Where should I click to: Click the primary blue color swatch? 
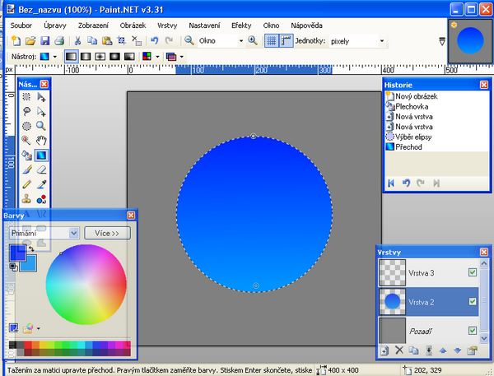(x=16, y=253)
